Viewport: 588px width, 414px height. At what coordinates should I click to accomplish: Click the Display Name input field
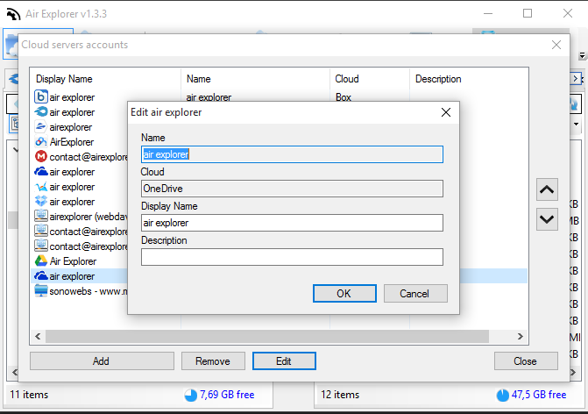point(292,223)
